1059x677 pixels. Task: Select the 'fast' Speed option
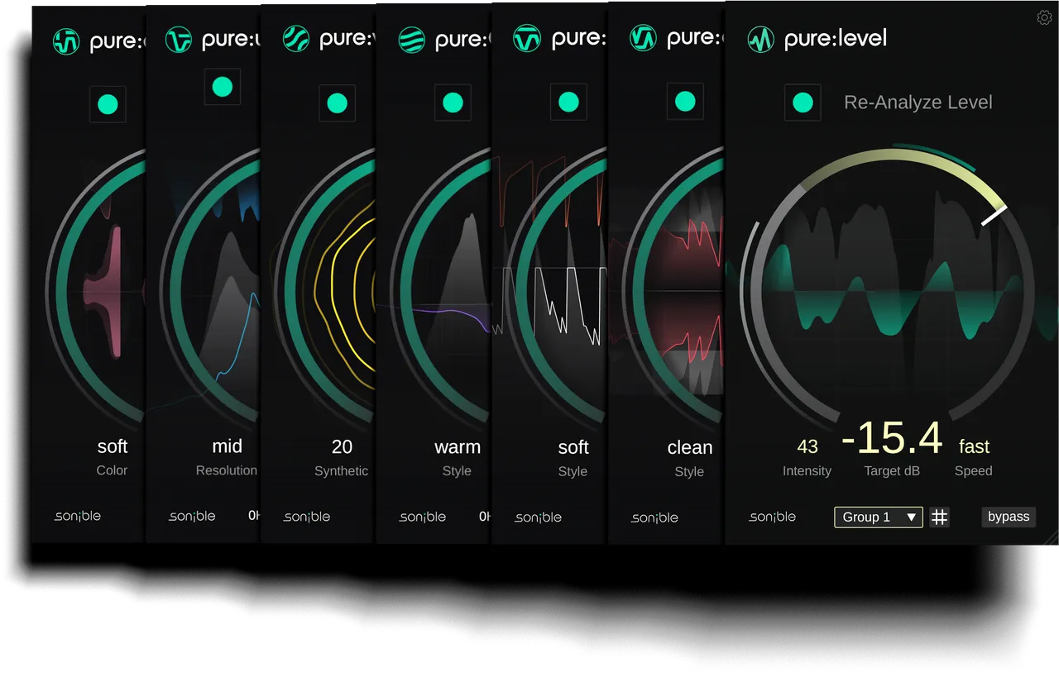point(974,446)
